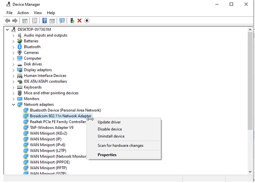Expand the Bluetooth chevron
Image resolution: width=255 pixels, height=183 pixels.
point(13,47)
